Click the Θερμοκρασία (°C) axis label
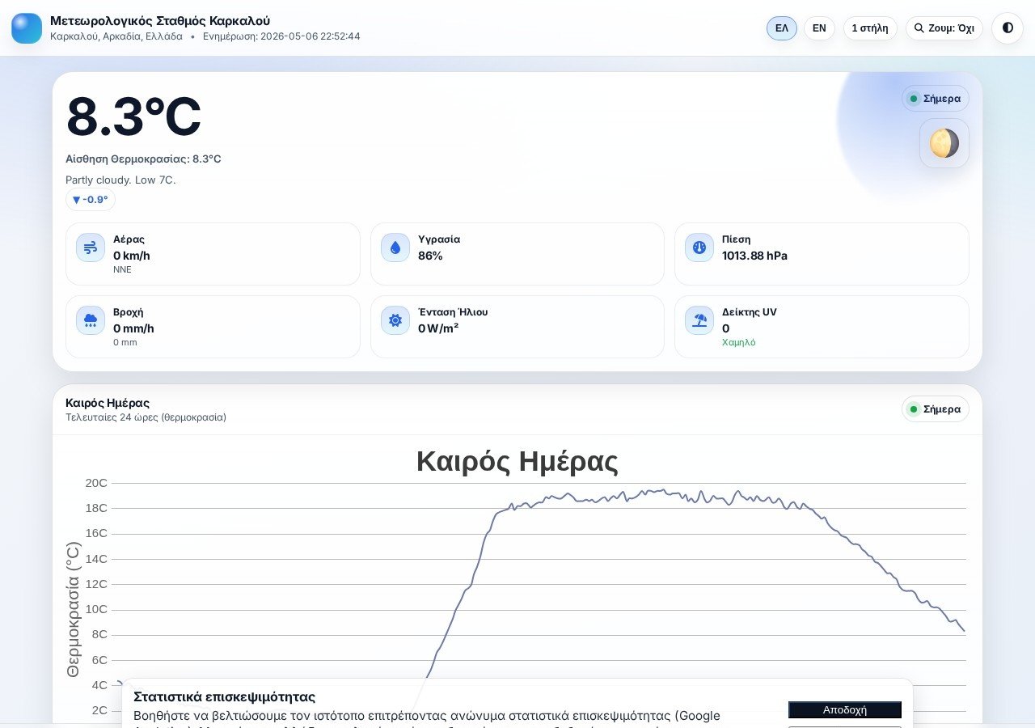The height and width of the screenshot is (728, 1035). tap(74, 609)
